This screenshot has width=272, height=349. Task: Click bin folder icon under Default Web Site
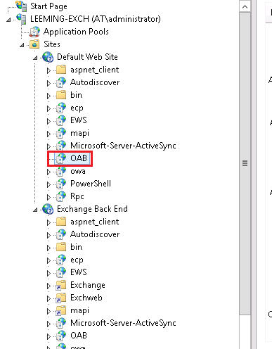click(61, 95)
